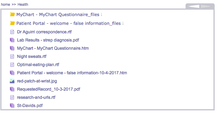The image size is (218, 114).
Task: Expand the arrow beside Patient Portal false information_files
Action: pos(123,23)
